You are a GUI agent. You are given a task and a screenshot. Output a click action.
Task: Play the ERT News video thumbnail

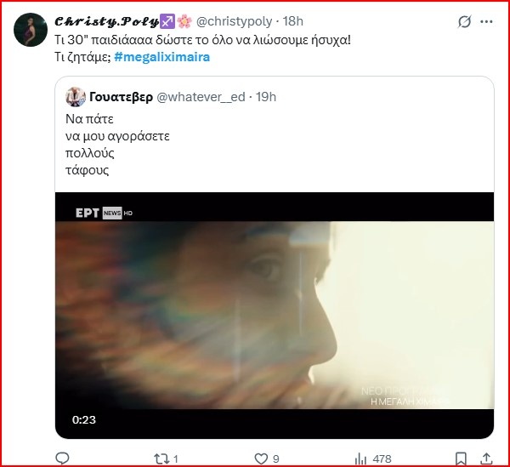coord(274,315)
